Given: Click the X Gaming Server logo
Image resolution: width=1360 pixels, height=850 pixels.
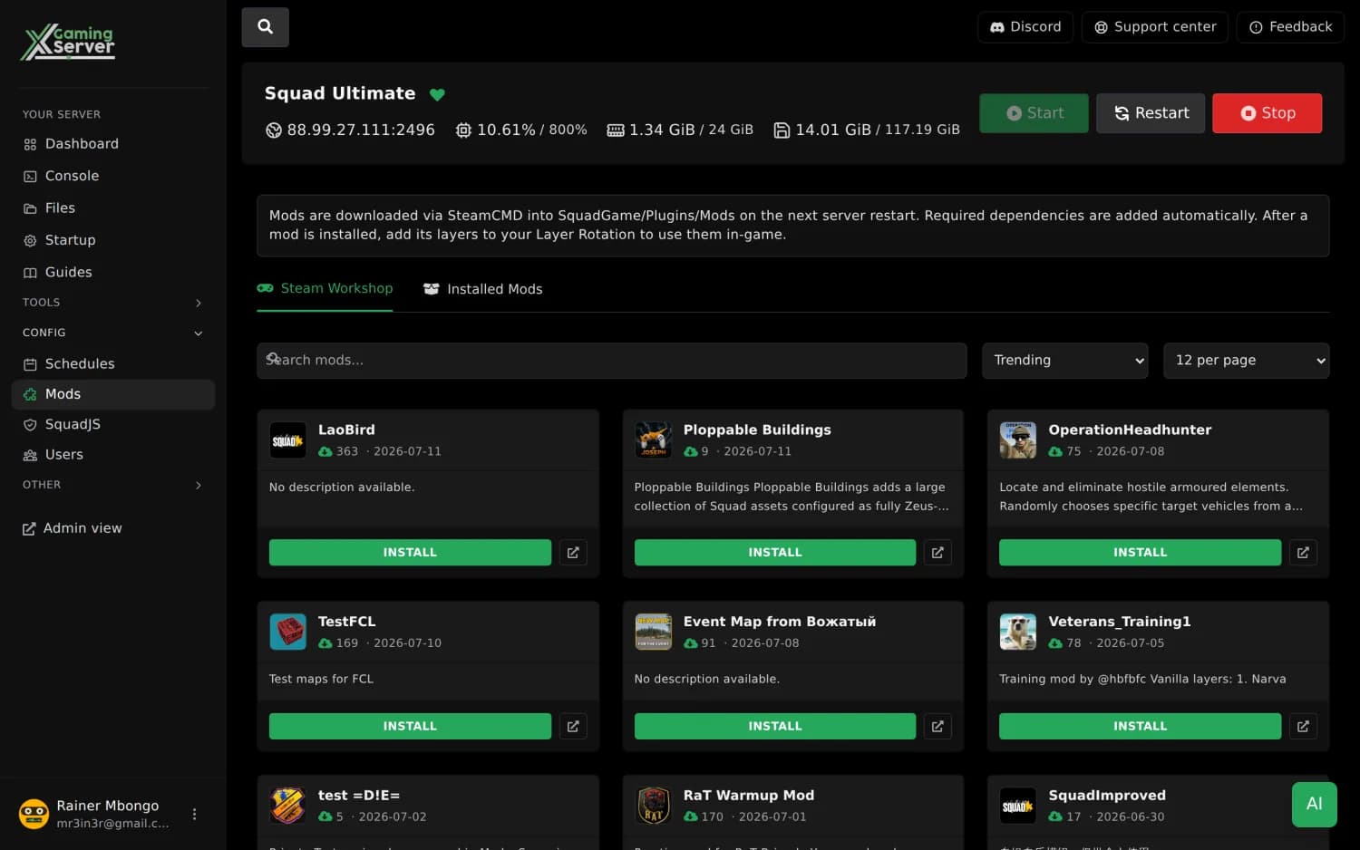Looking at the screenshot, I should click(x=68, y=42).
